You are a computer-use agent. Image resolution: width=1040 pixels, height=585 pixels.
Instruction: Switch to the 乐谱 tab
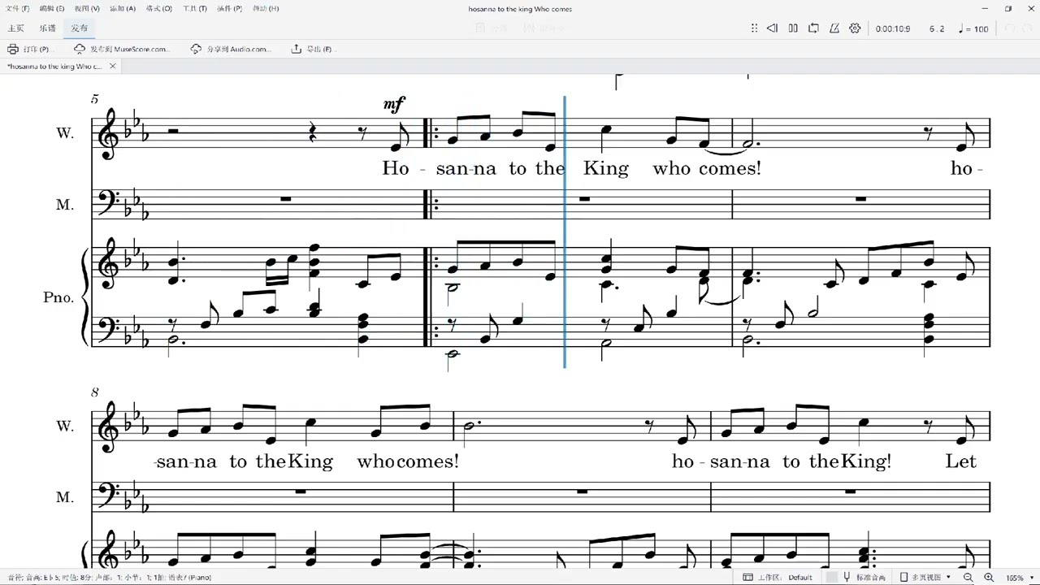tap(48, 28)
